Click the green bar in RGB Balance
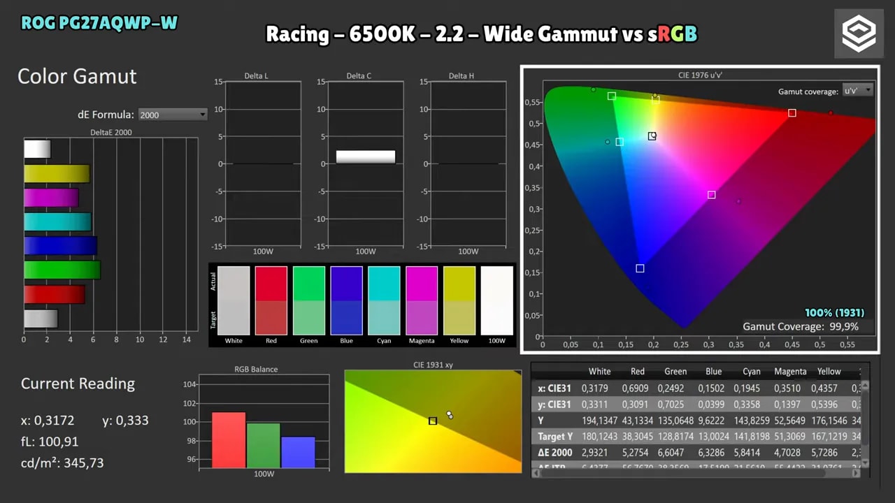The image size is (895, 503). [264, 445]
